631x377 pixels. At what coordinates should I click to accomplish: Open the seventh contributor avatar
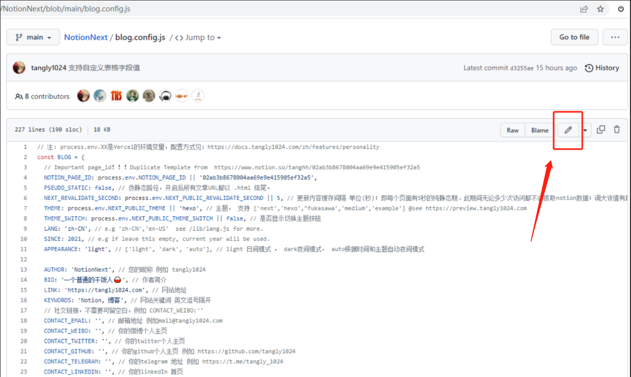pos(181,96)
